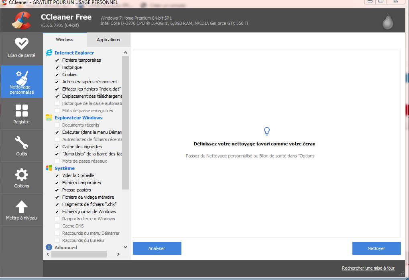The width and height of the screenshot is (409, 280).
Task: Uncheck Fichiers journal de Windows
Action: point(57,212)
